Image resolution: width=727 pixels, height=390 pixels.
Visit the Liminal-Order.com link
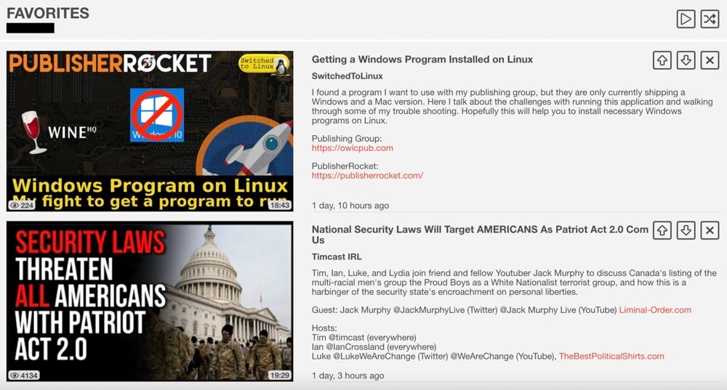[655, 310]
